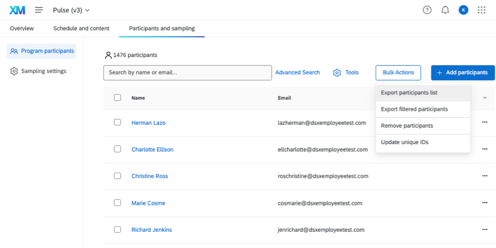Check the box for Charlotte Ellison
The height and width of the screenshot is (248, 496).
tap(117, 149)
